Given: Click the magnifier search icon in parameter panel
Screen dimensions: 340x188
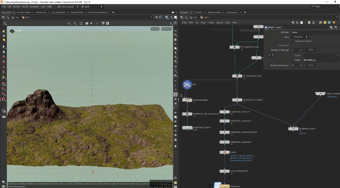Looking at the screenshot, I should pyautogui.click(x=336, y=27).
